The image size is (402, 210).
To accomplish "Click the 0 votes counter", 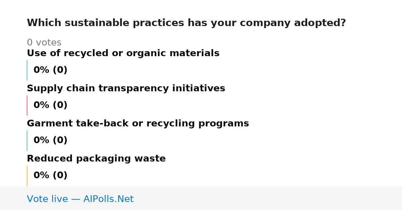I will [x=44, y=43].
